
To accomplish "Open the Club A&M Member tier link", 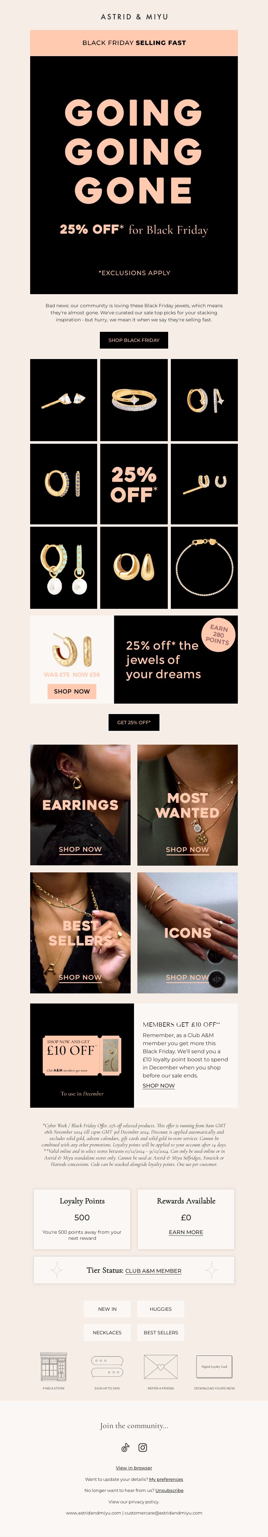I will click(x=153, y=1271).
